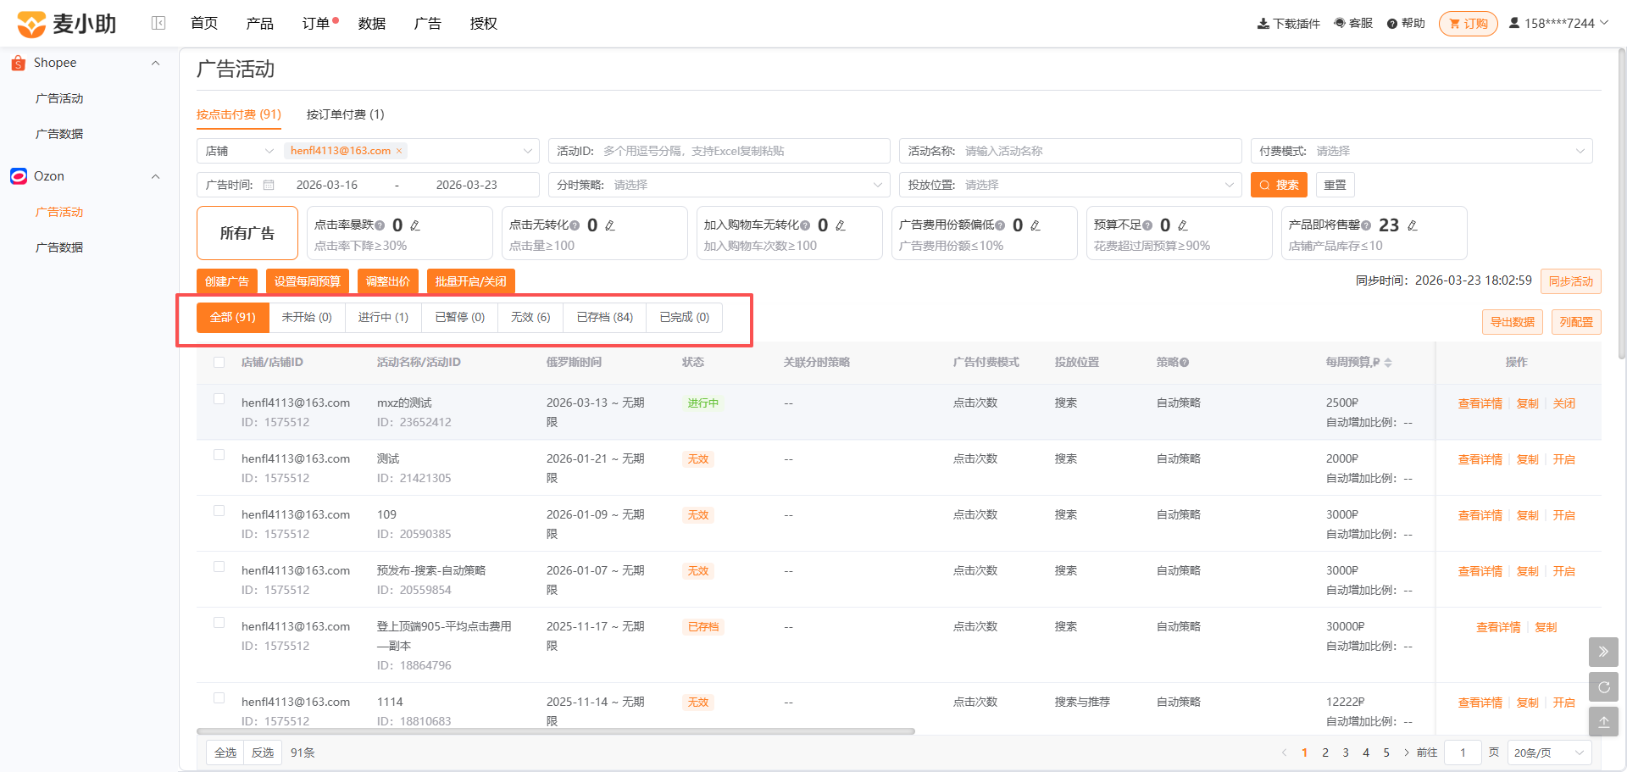Click 设置每周预算 button
Screen dimensions: 1627x772
pyautogui.click(x=308, y=281)
